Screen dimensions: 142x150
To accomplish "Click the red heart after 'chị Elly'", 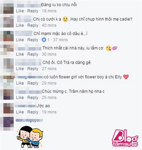I will [x=126, y=77].
